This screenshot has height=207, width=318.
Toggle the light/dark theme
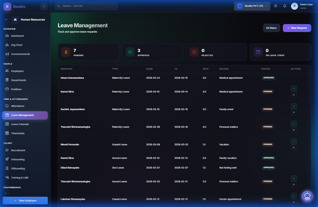coord(275,6)
